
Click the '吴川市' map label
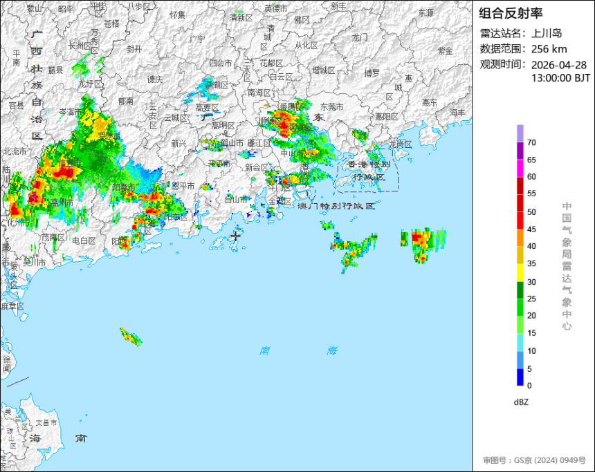[34, 262]
